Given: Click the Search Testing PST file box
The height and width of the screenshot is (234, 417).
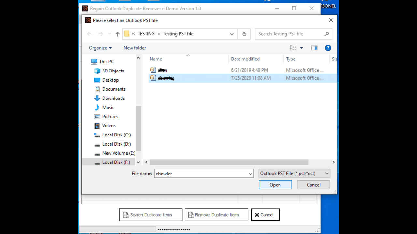Looking at the screenshot, I should coord(294,34).
